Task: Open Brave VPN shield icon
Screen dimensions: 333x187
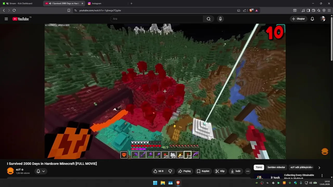Action: pos(324,10)
